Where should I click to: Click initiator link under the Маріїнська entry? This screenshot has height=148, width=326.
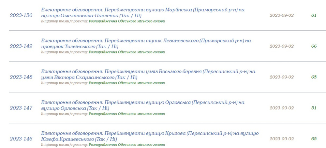pyautogui.click(x=127, y=21)
